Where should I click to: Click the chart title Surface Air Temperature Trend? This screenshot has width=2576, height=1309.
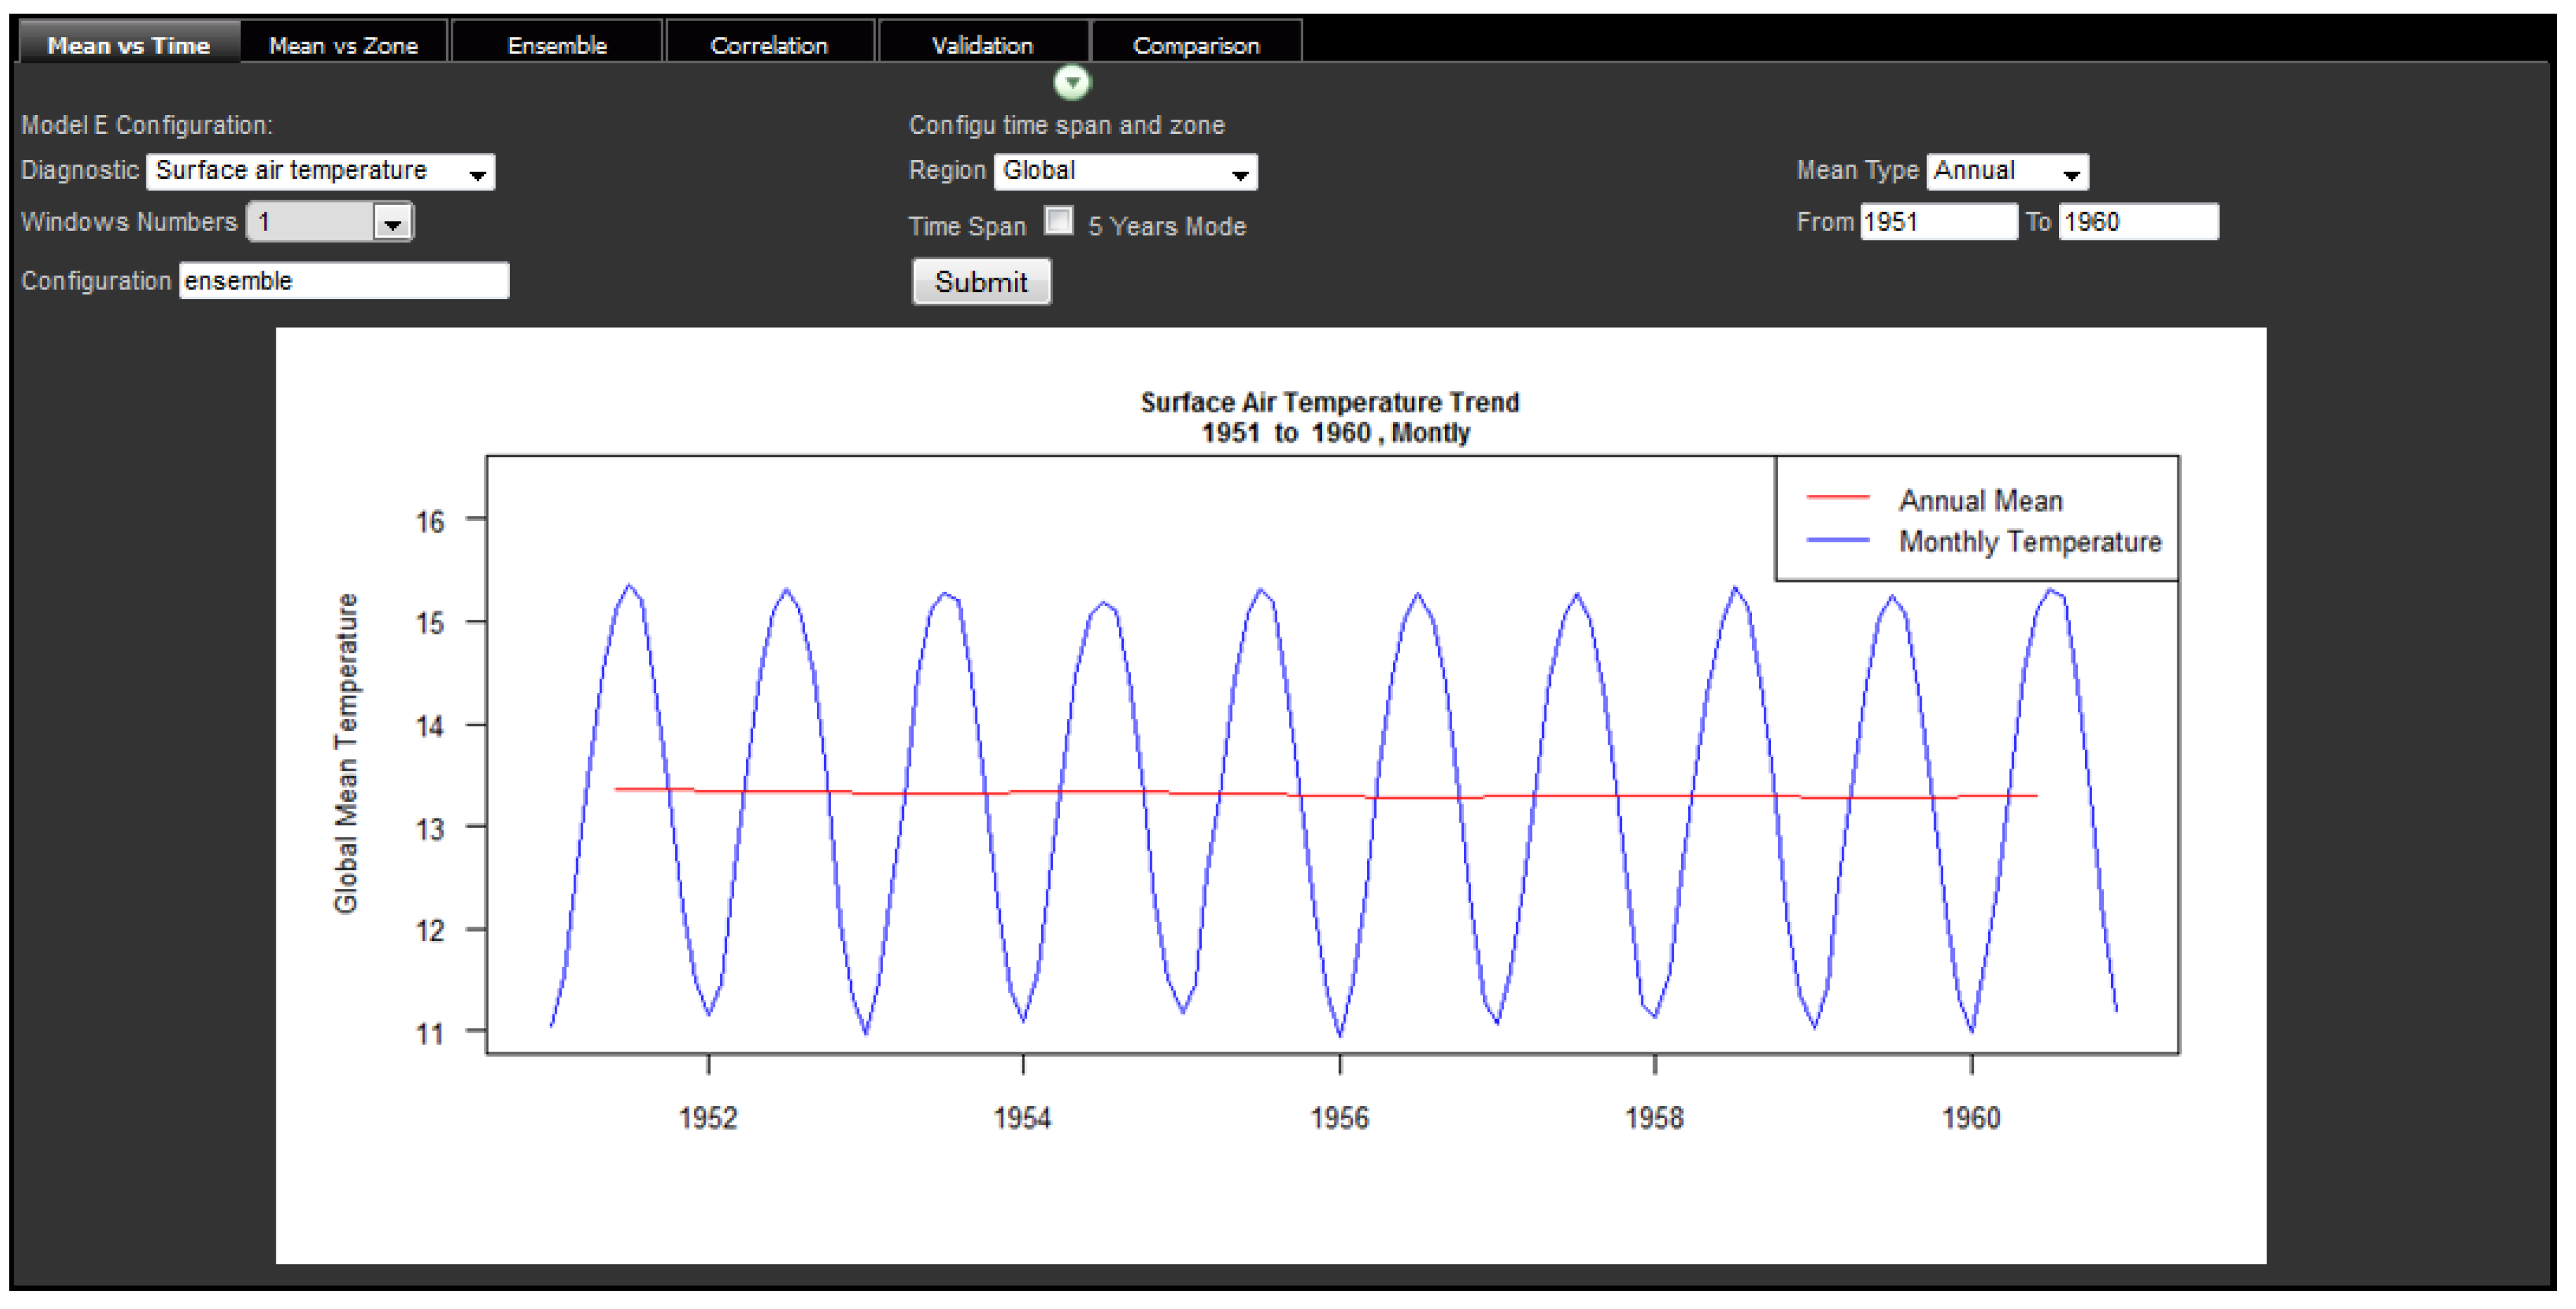(1329, 402)
